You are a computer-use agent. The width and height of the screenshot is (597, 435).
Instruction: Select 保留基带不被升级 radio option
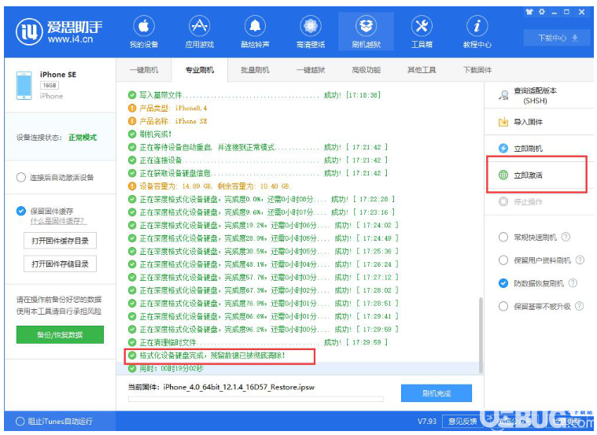[x=503, y=306]
